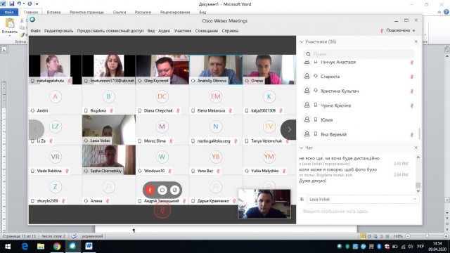Open chat from floating video controls

162,190
